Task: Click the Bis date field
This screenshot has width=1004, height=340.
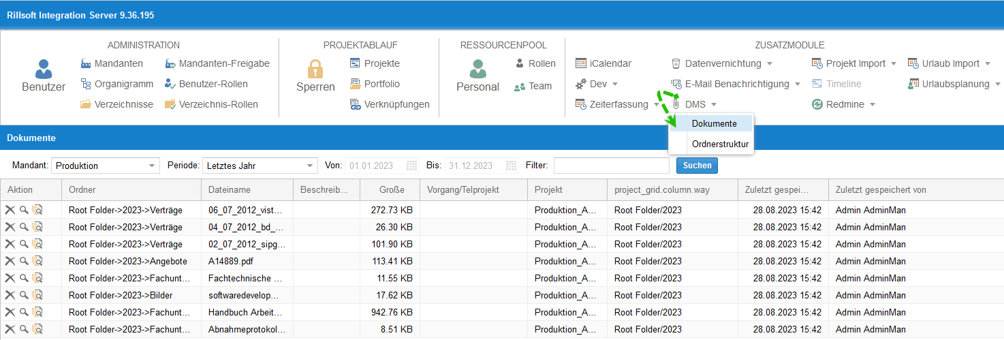Action: (x=474, y=166)
